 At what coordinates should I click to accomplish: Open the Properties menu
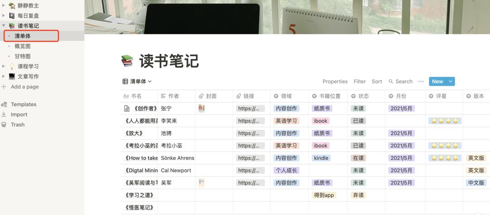click(335, 81)
